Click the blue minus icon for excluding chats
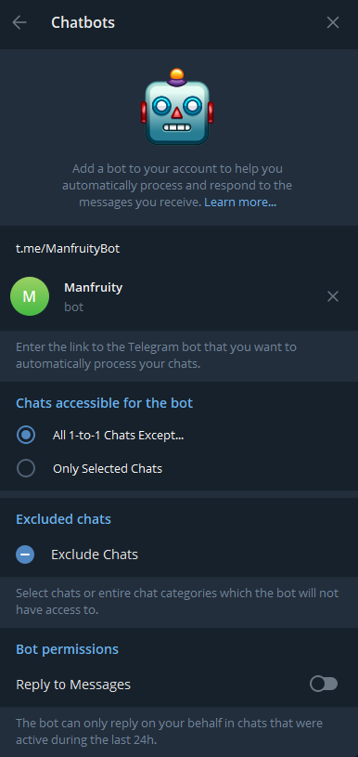This screenshot has height=757, width=358. pos(25,555)
